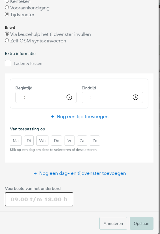Focus the Eindtijd time field
Screen dimensions: 160x234
coord(112,97)
